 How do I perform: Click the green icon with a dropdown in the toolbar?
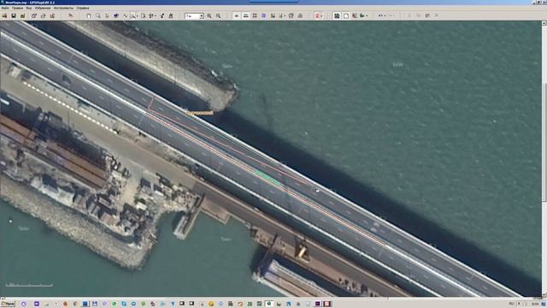pos(362,15)
